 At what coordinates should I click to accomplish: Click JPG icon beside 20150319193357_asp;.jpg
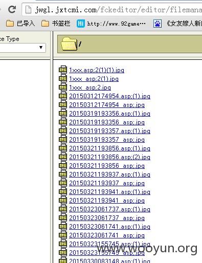click(63, 139)
